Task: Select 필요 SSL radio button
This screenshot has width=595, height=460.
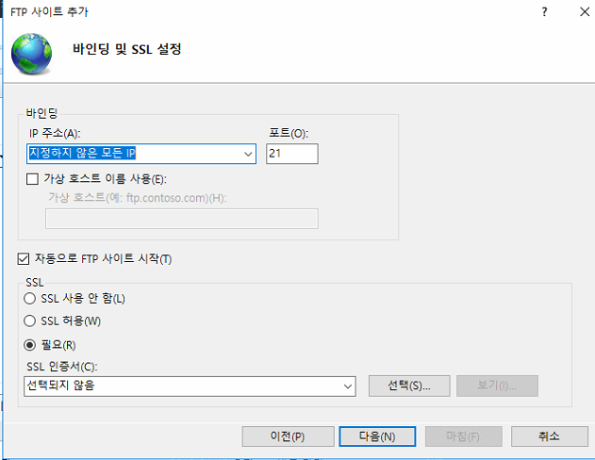Action: click(29, 345)
